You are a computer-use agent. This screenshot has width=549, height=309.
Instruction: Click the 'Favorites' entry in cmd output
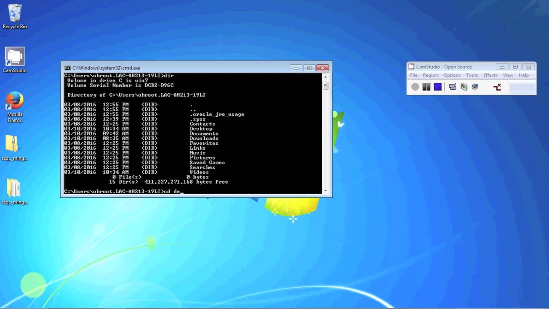(204, 143)
